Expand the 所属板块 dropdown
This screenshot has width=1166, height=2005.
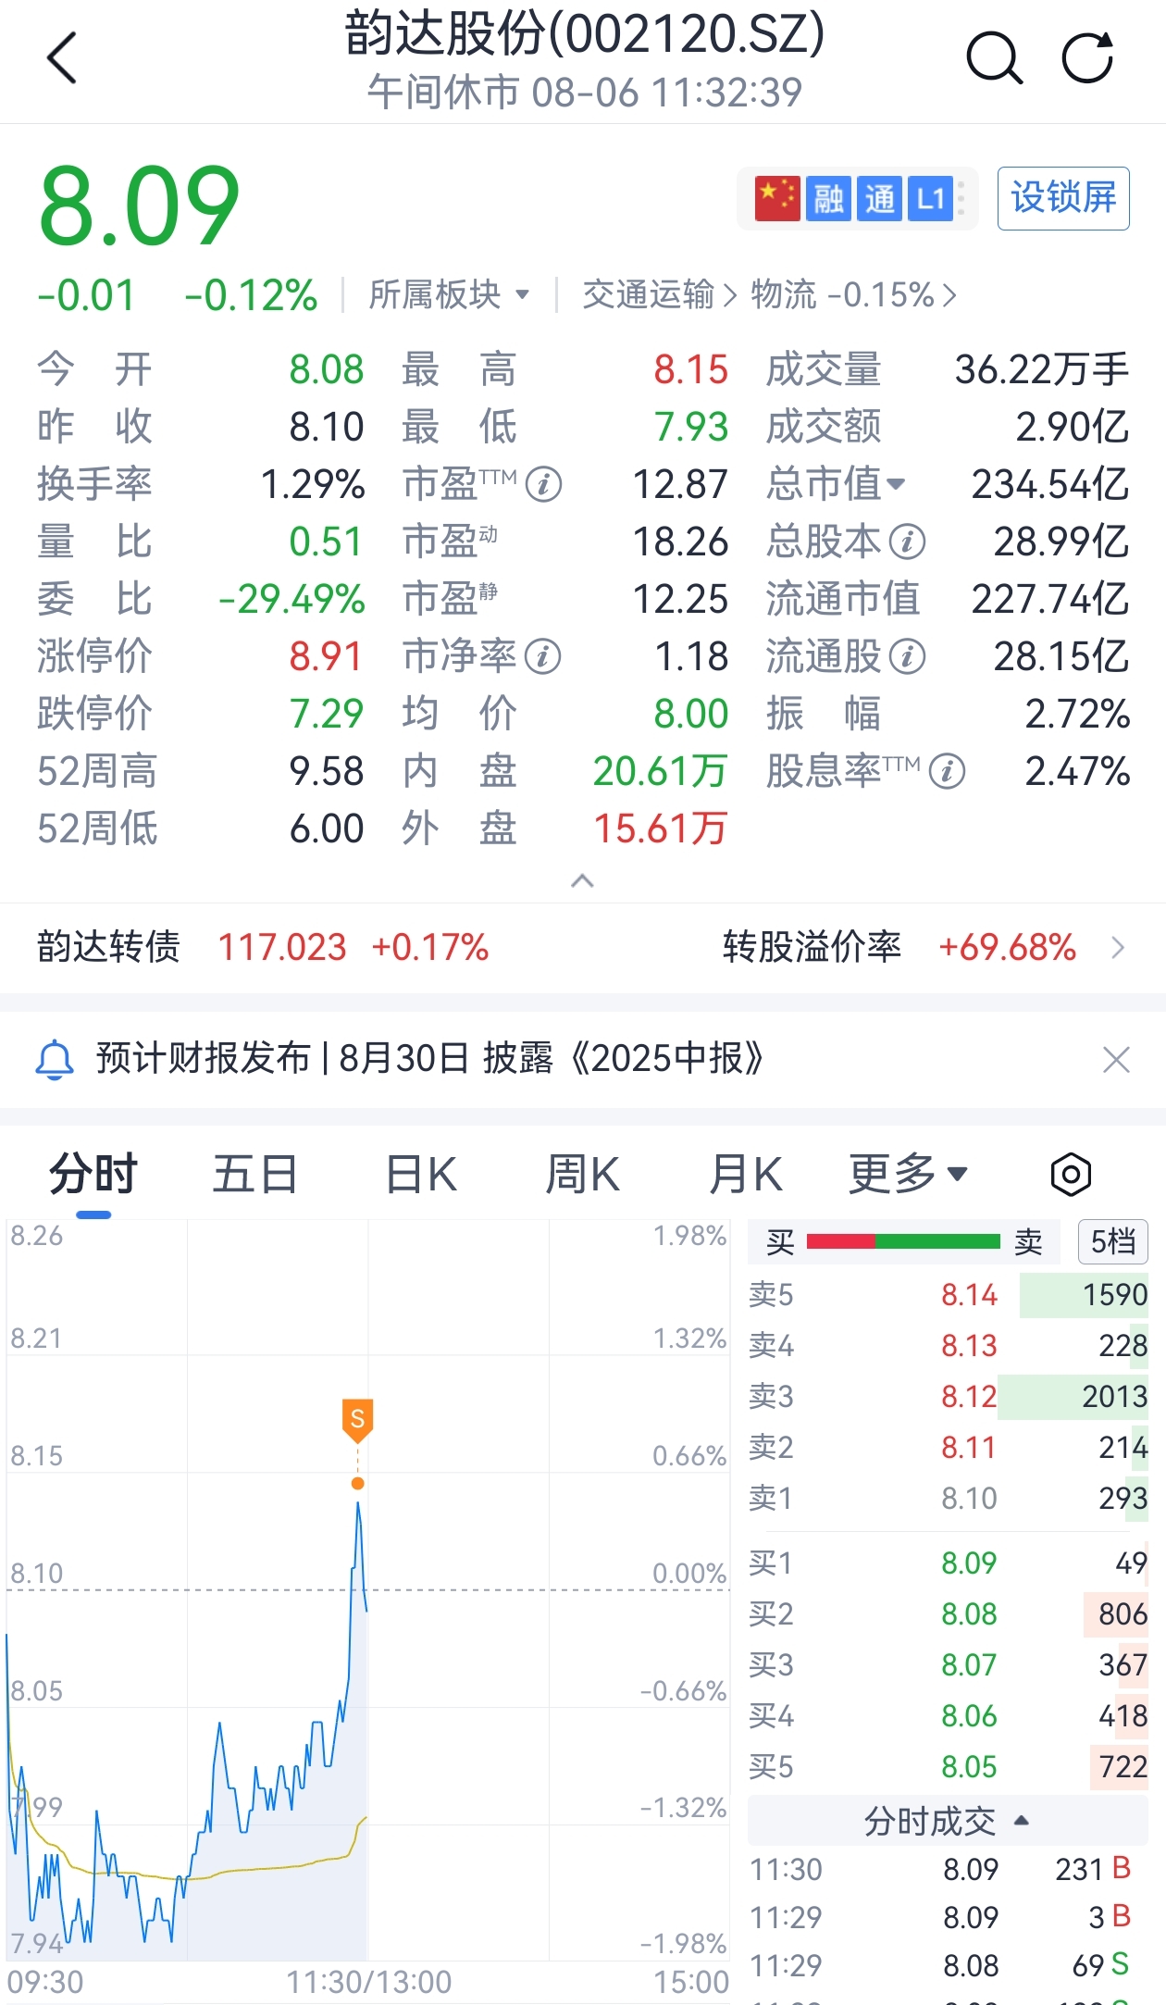click(449, 295)
